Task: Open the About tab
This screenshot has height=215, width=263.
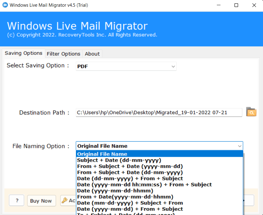Action: [92, 54]
